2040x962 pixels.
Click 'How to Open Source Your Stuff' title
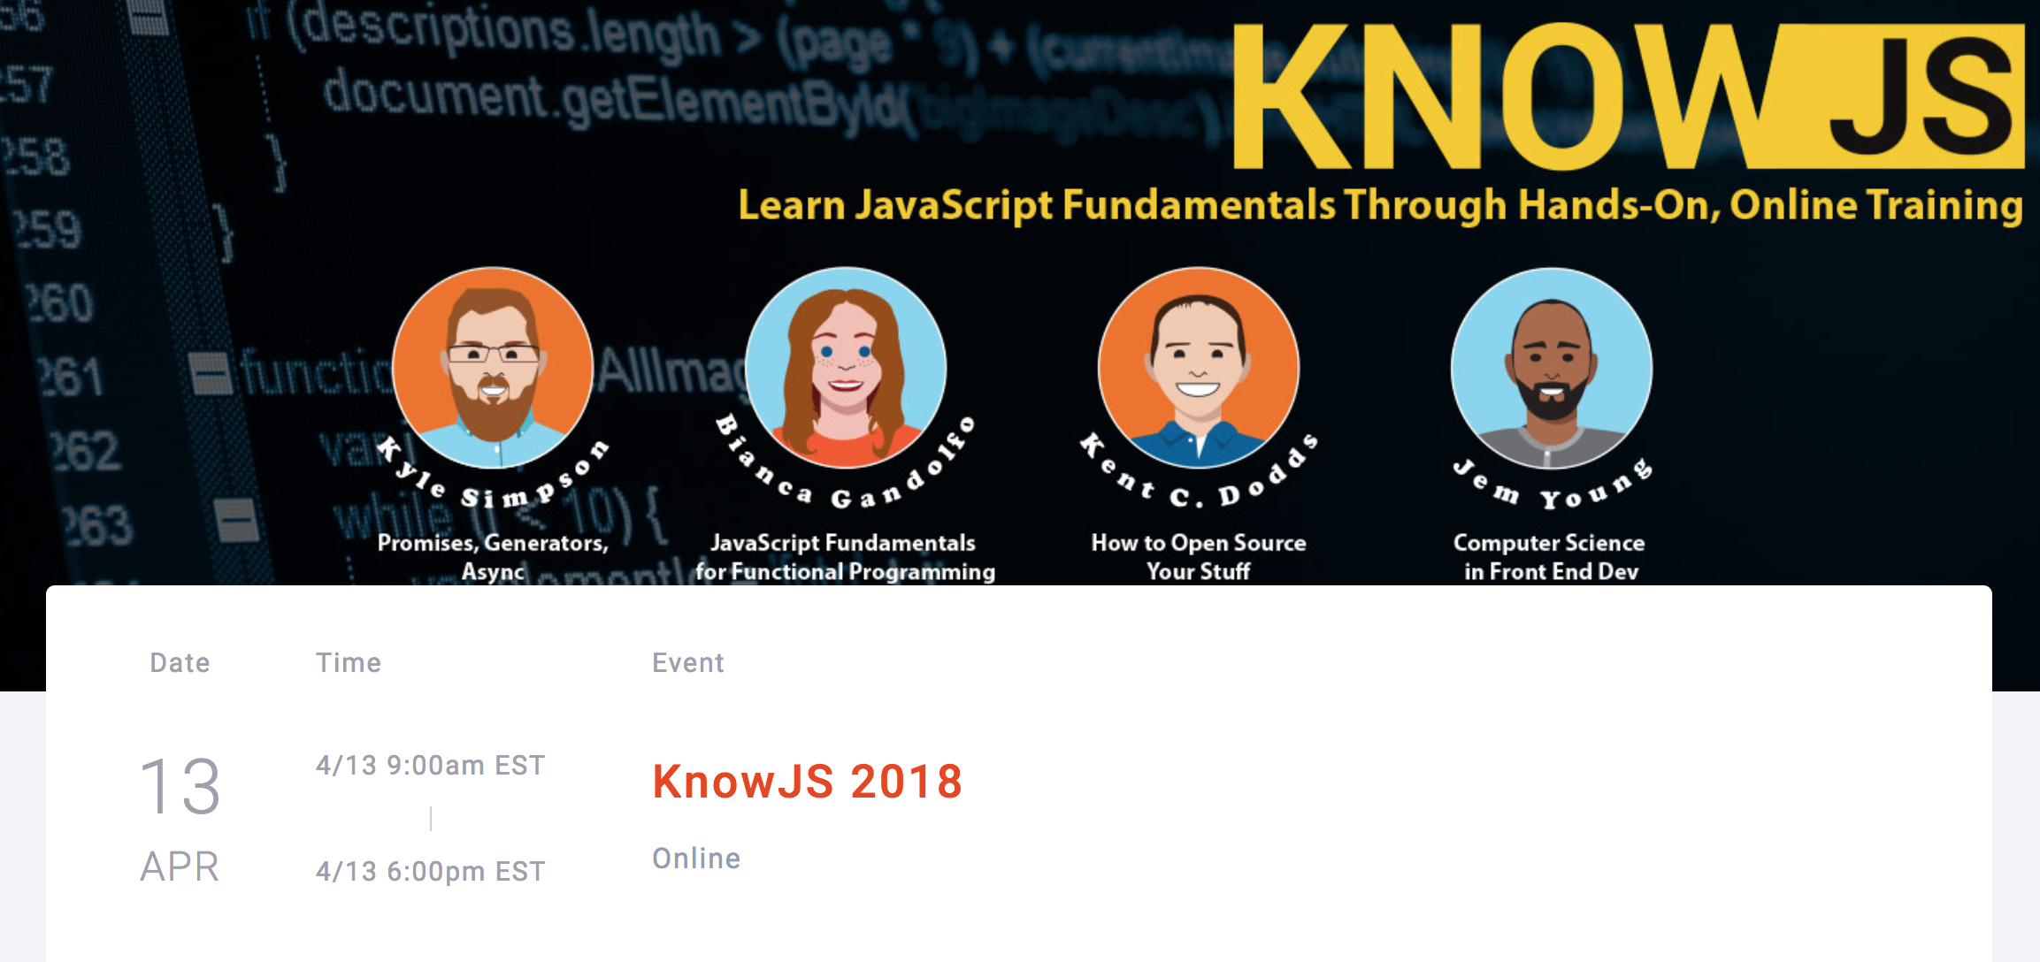click(x=1199, y=556)
